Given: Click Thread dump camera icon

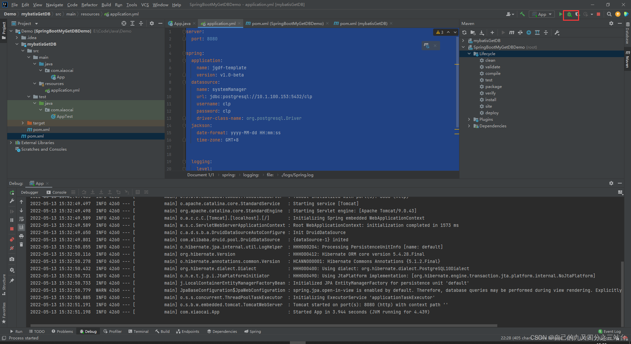Looking at the screenshot, I should [12, 259].
